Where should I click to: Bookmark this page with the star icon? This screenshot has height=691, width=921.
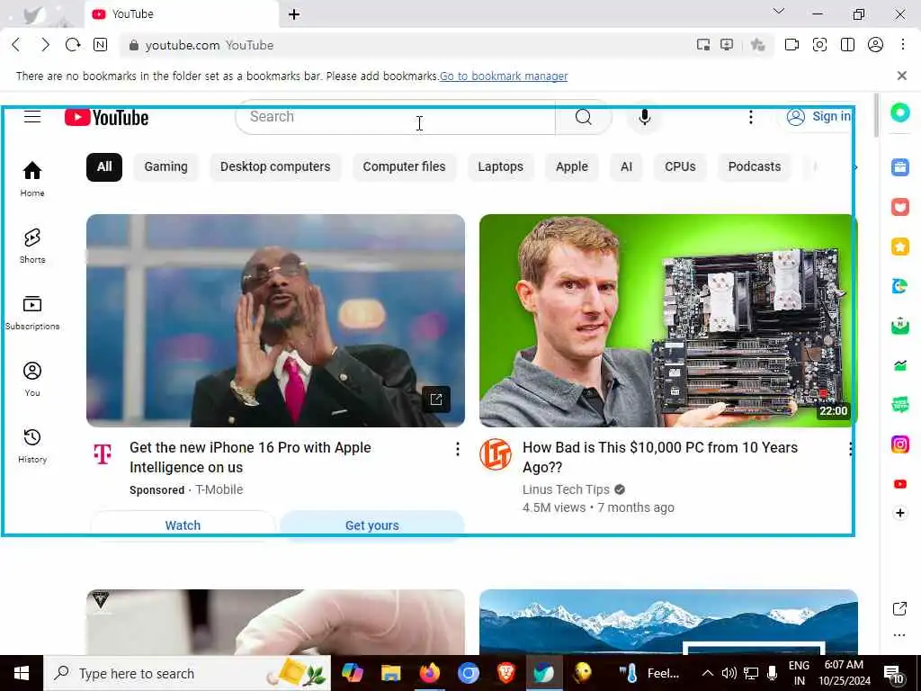757,45
